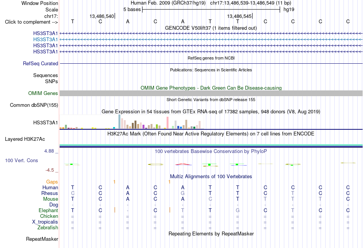Image resolution: width=363 pixels, height=248 pixels.
Task: Click the SNPs publications track label
Action: point(52,81)
